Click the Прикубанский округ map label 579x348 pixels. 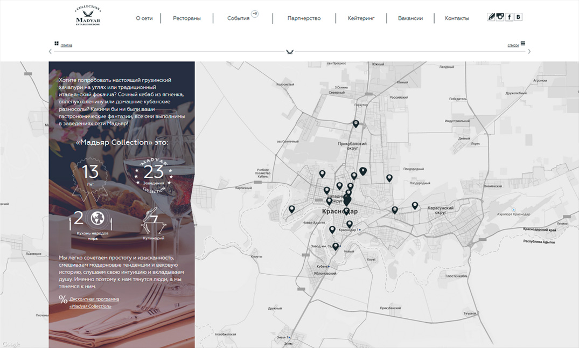(352, 146)
